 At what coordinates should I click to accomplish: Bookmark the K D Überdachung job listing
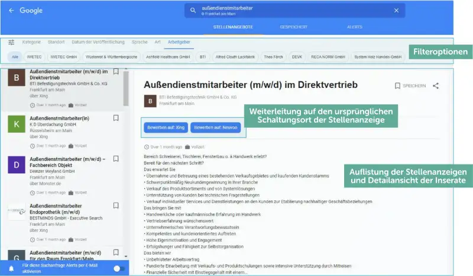[x=116, y=118]
